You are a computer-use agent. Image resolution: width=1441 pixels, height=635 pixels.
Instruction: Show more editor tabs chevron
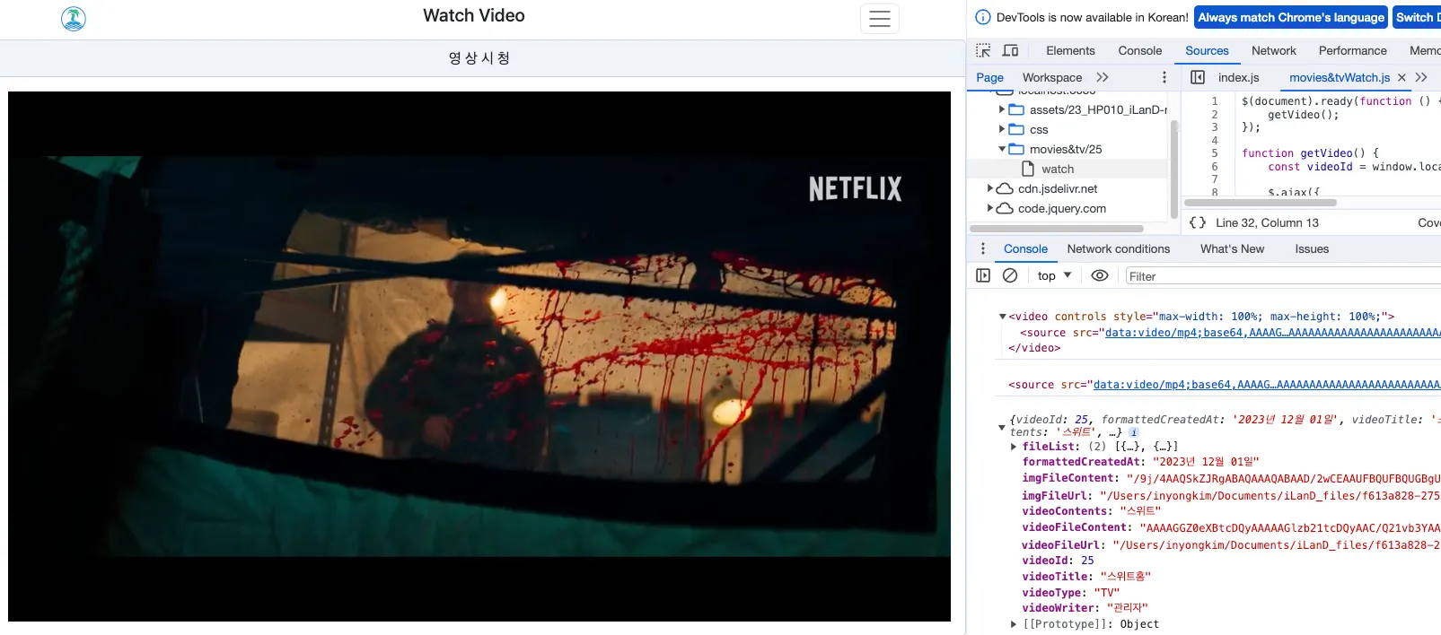coord(1421,77)
